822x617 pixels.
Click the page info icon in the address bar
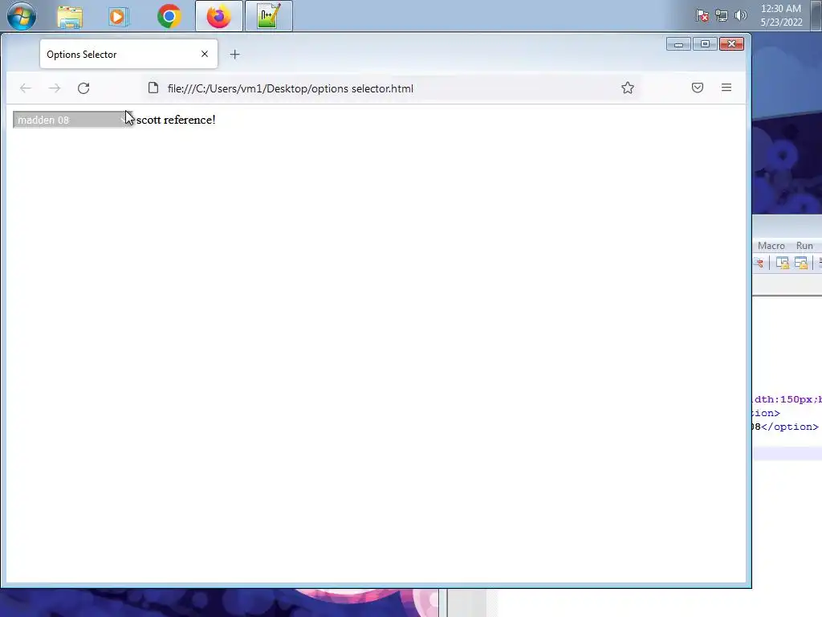point(153,88)
